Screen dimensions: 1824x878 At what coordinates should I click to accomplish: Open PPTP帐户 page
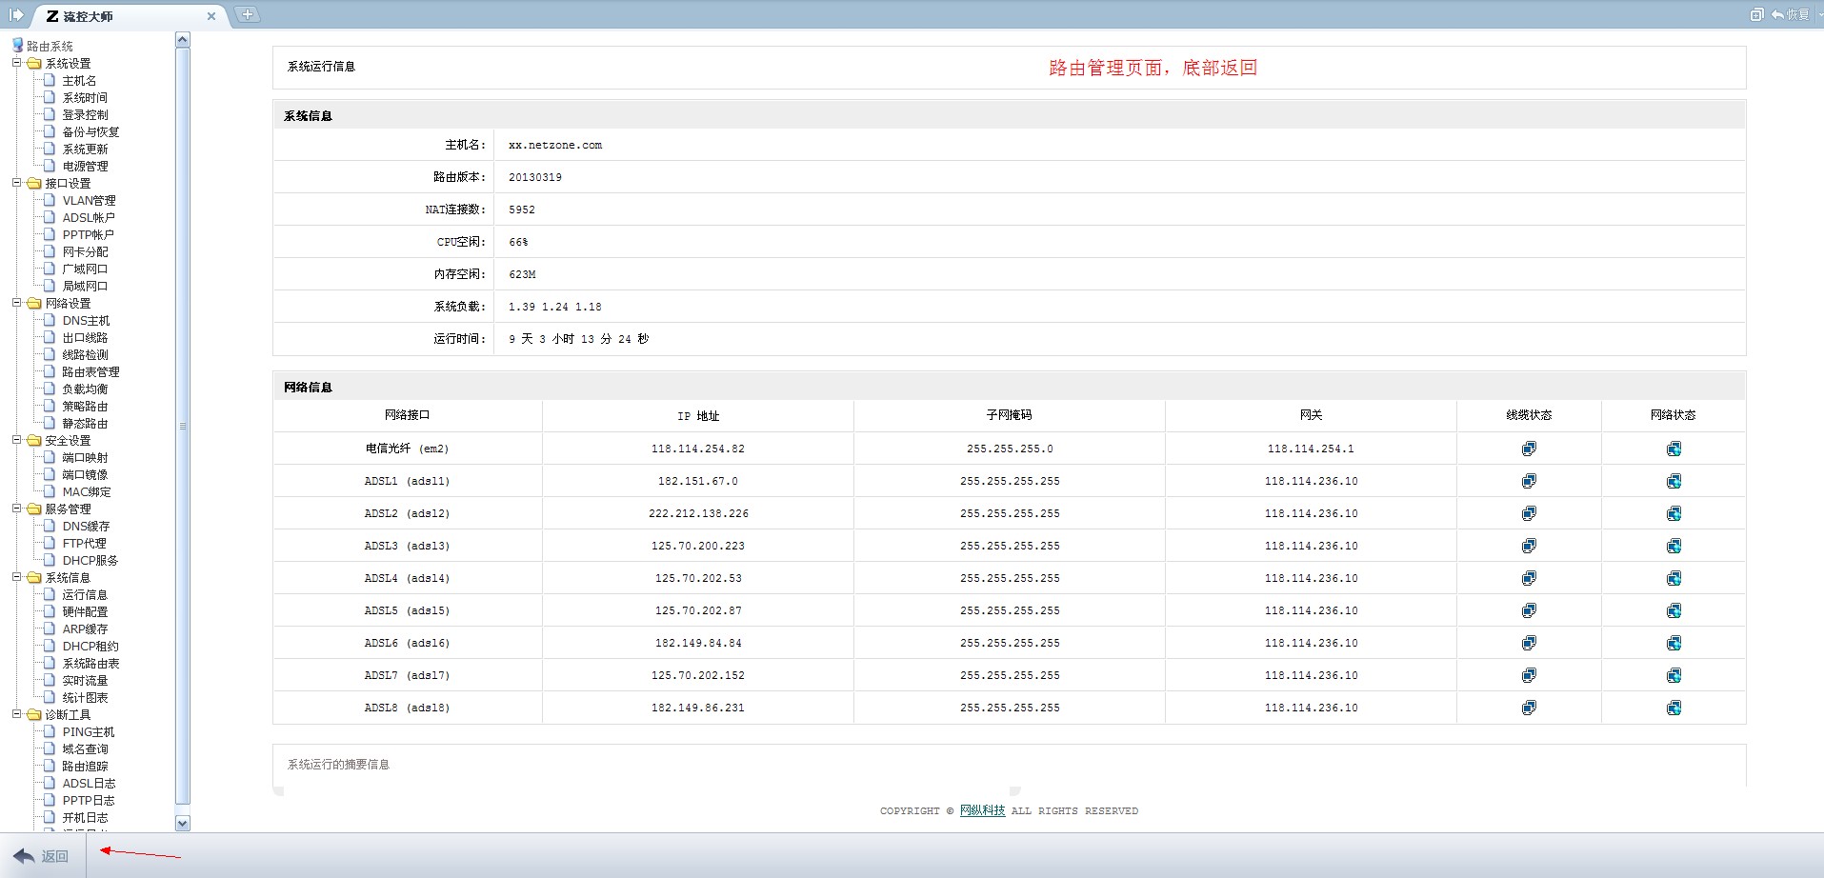(88, 235)
